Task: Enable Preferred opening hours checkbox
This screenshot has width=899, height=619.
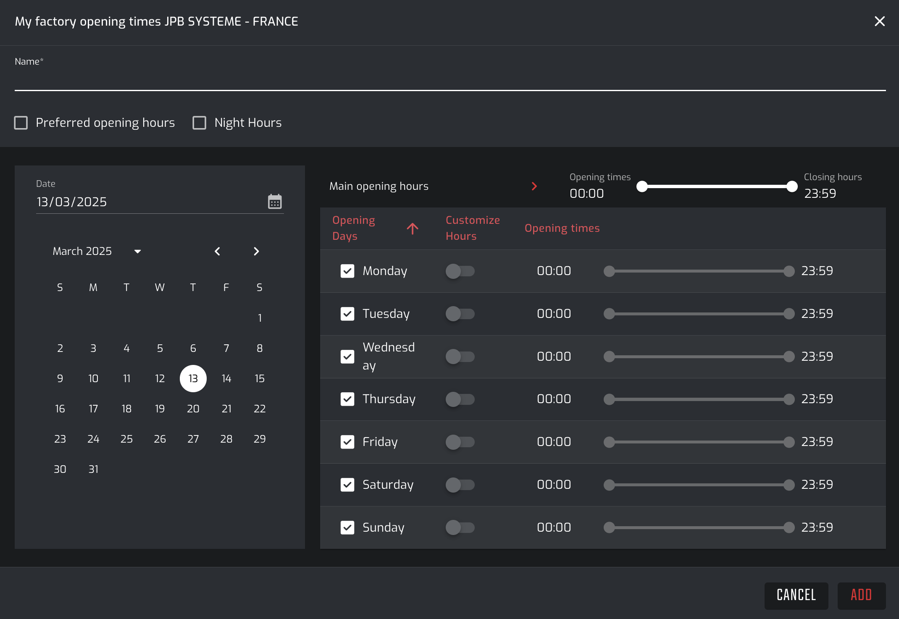Action: [21, 123]
